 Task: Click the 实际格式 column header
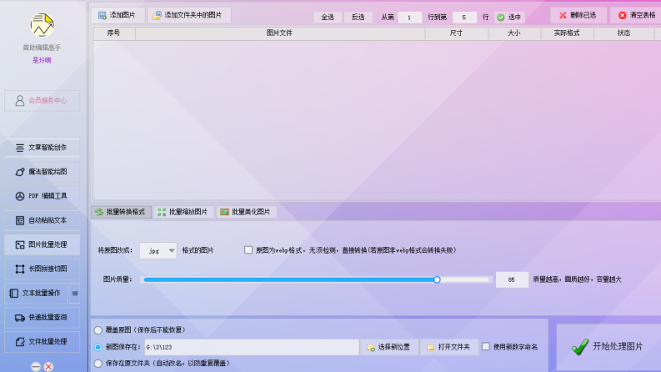click(x=567, y=33)
